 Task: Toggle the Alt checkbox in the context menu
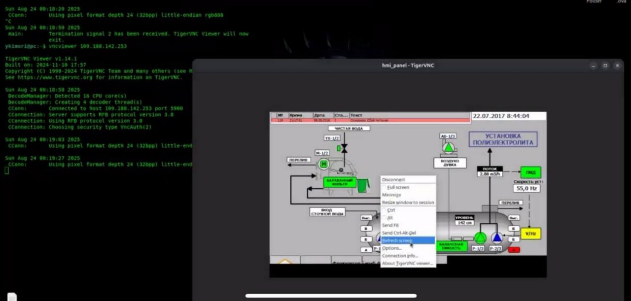coord(385,217)
